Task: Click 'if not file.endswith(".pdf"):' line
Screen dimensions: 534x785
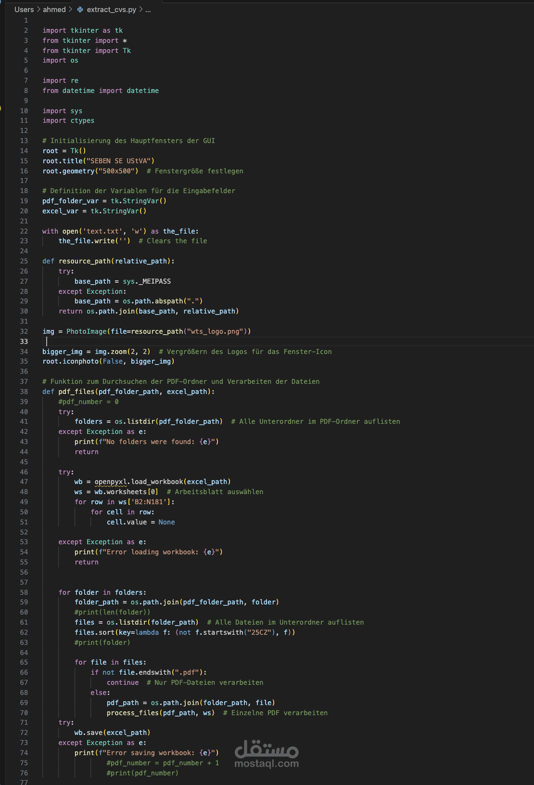Action: pos(149,672)
